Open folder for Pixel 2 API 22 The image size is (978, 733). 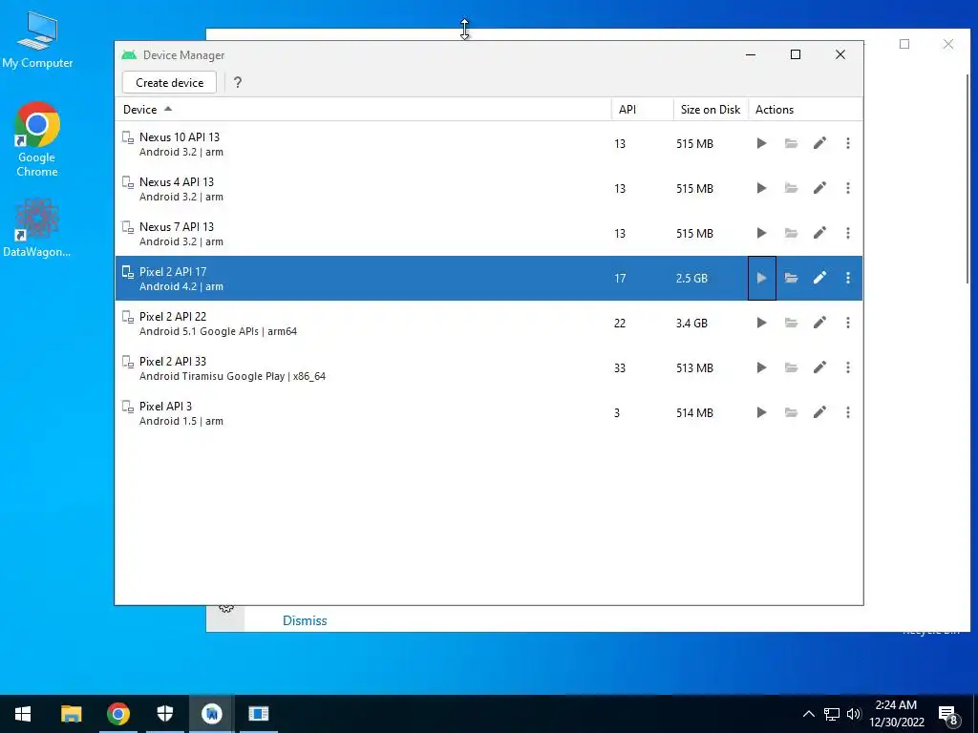coord(791,323)
